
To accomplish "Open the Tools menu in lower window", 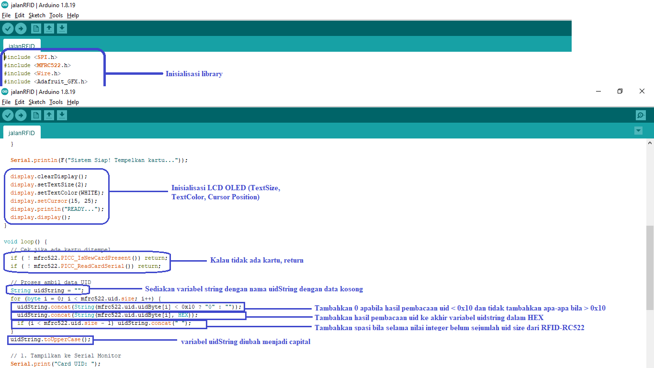I will pyautogui.click(x=56, y=102).
